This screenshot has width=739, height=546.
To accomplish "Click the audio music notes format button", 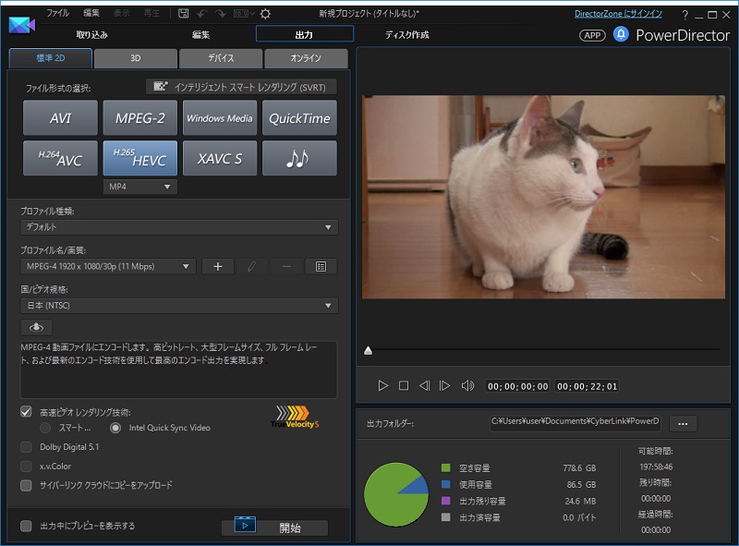I will pos(299,159).
